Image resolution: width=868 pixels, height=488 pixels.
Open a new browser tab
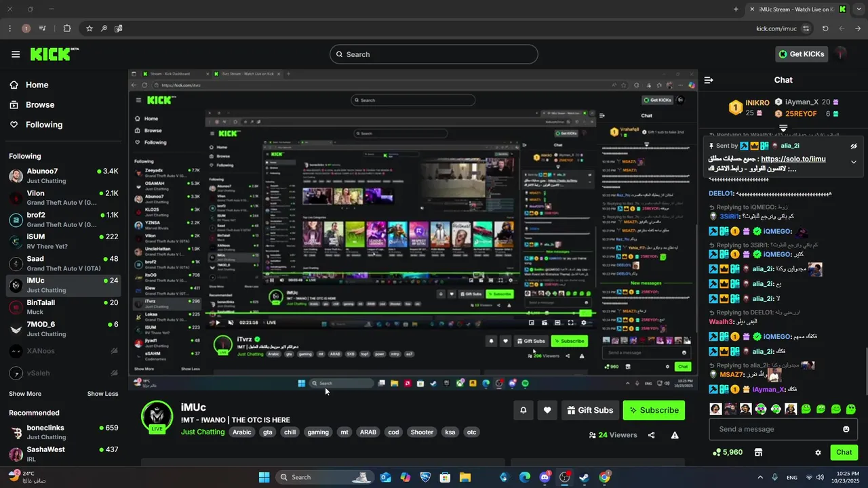[736, 9]
